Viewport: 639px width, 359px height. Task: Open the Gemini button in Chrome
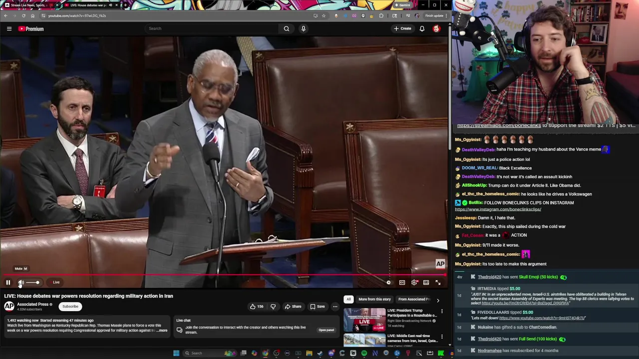click(x=402, y=5)
